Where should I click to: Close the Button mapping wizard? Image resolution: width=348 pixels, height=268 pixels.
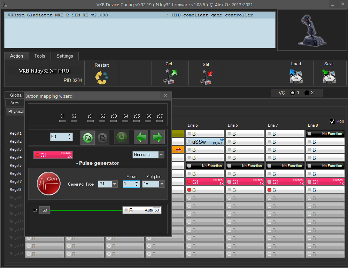165,95
